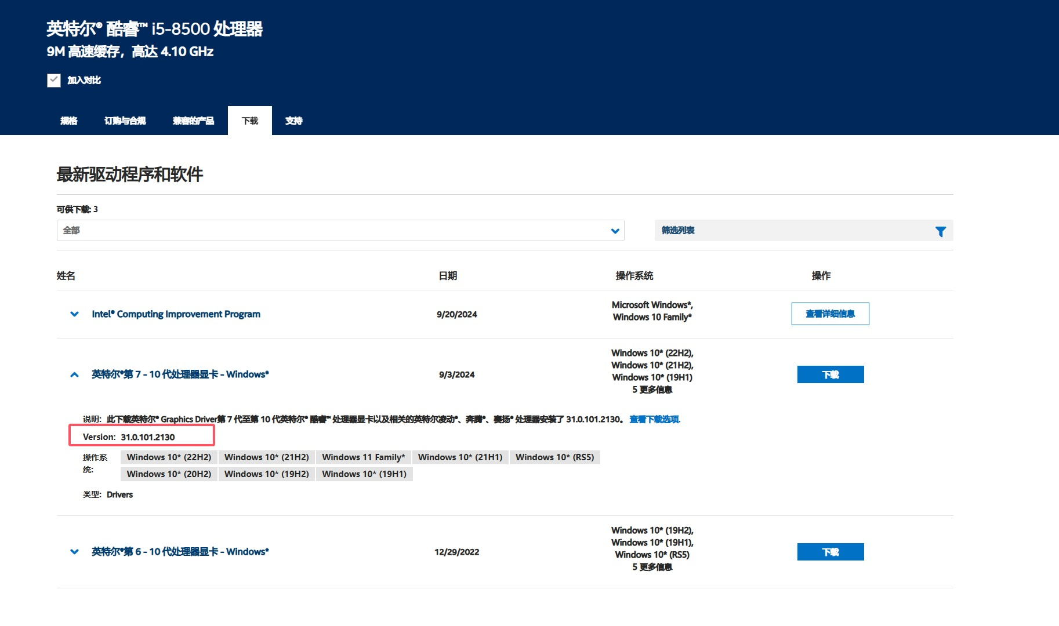
Task: Open Intel Computing Improvement Program link
Action: 176,314
